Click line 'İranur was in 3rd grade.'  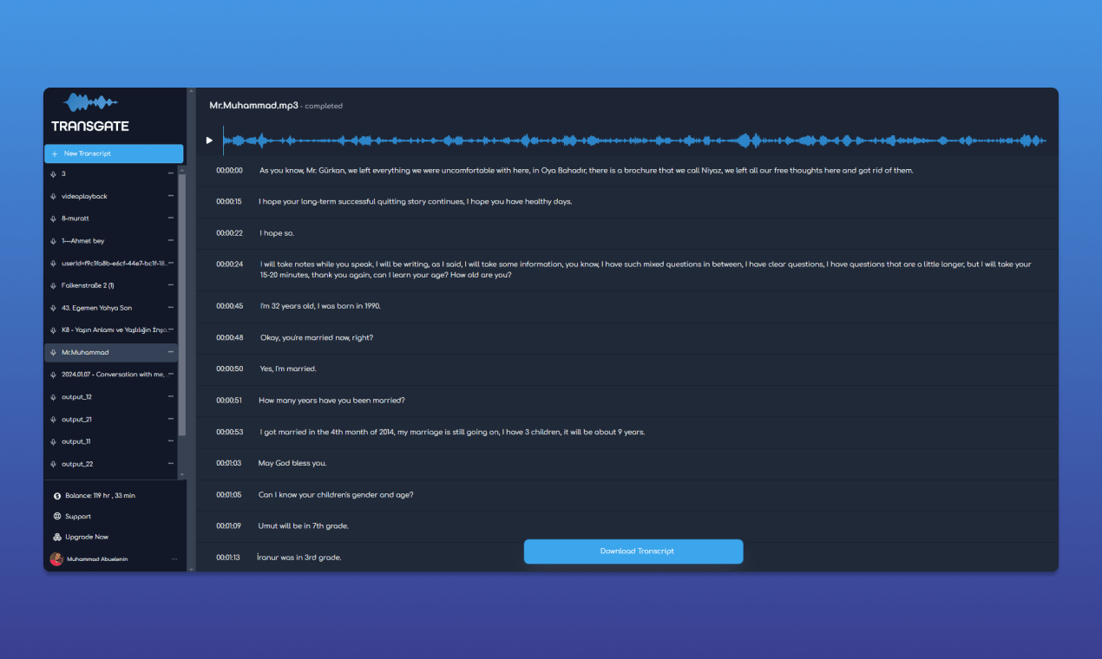(299, 558)
